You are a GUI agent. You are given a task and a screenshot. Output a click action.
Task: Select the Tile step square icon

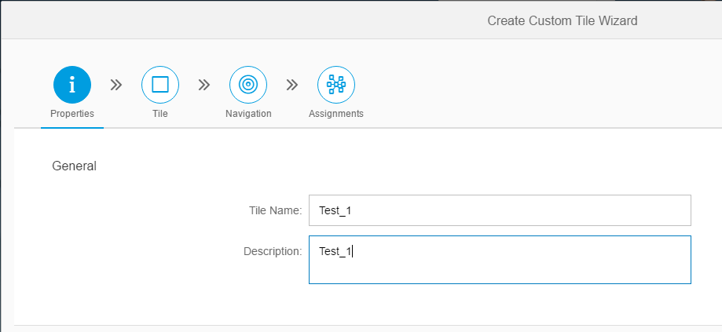(160, 85)
